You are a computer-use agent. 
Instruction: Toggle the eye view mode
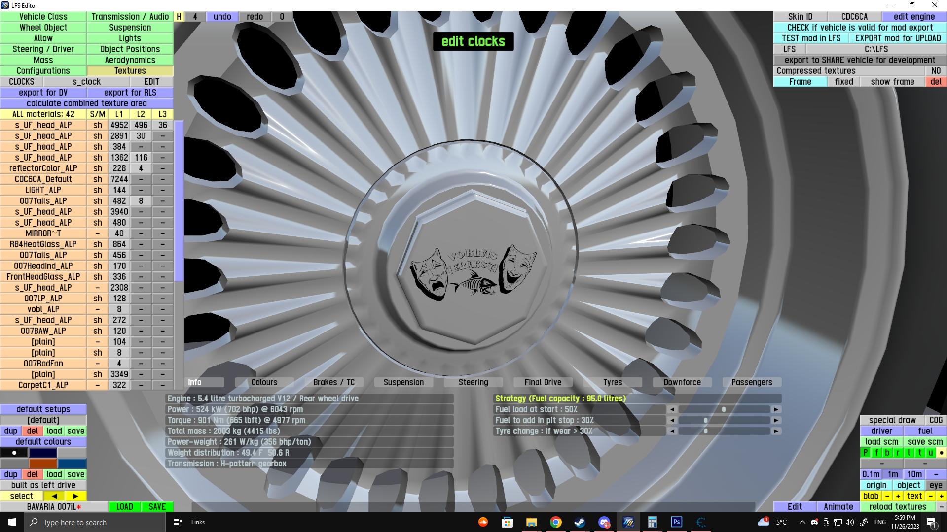(936, 485)
